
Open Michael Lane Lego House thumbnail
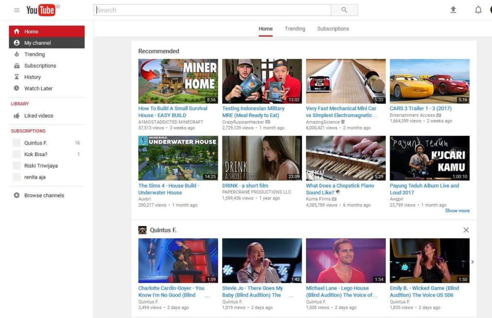tap(346, 261)
